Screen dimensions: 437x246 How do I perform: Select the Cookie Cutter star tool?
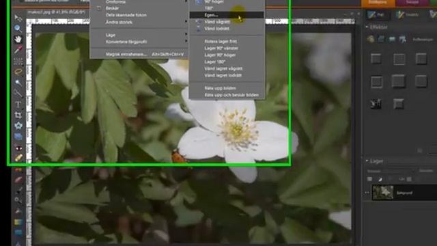coord(18,126)
